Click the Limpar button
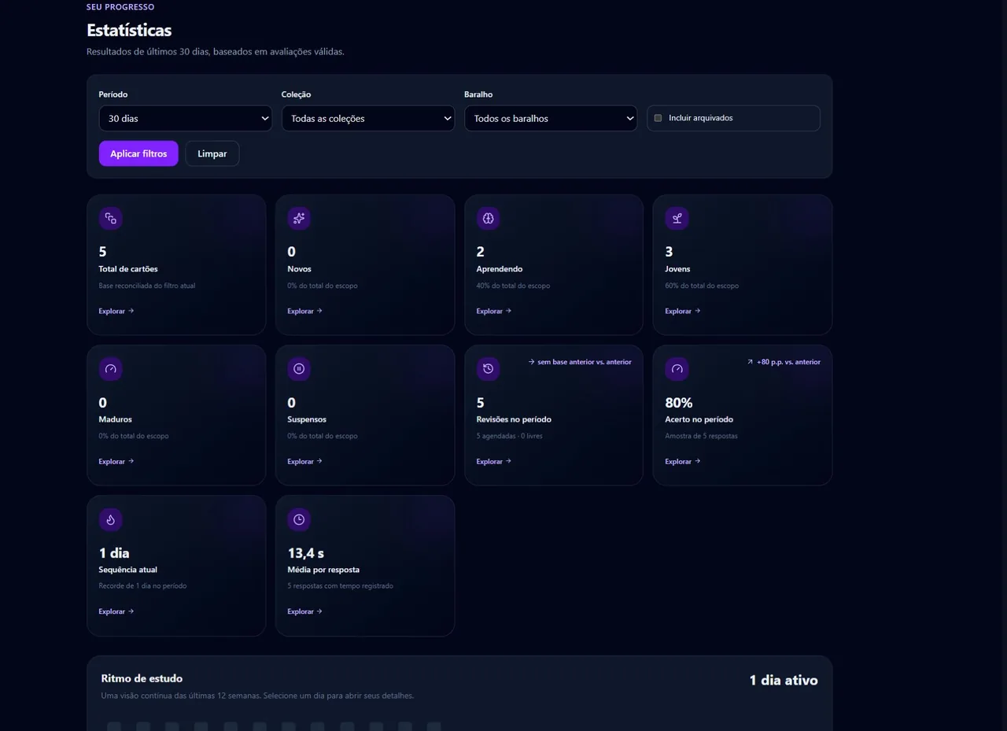 [x=212, y=153]
